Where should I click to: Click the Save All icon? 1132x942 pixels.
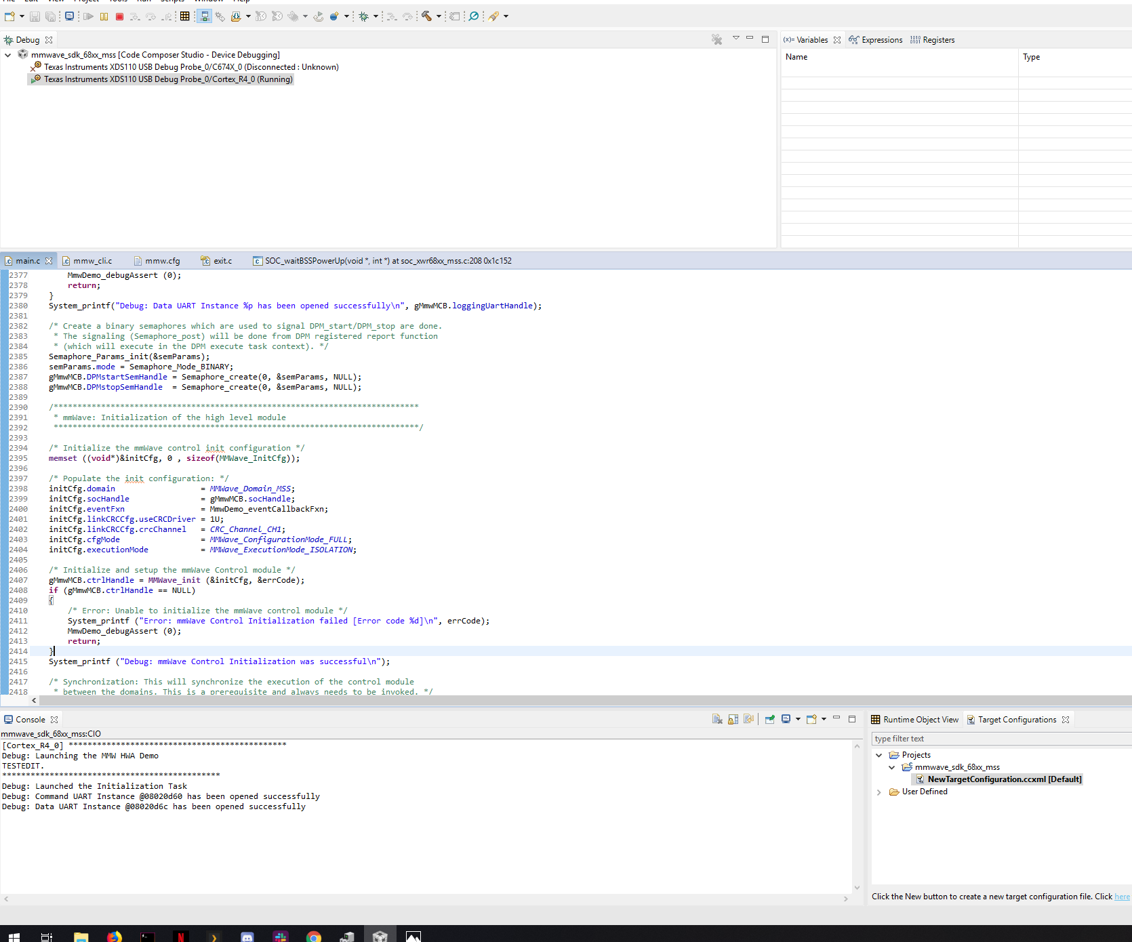[50, 16]
